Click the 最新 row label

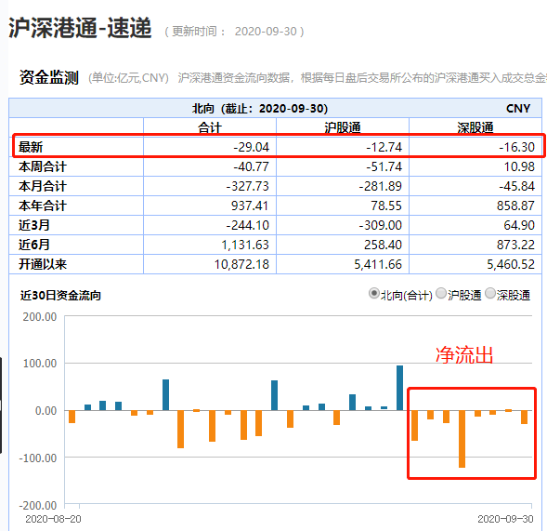pos(31,147)
